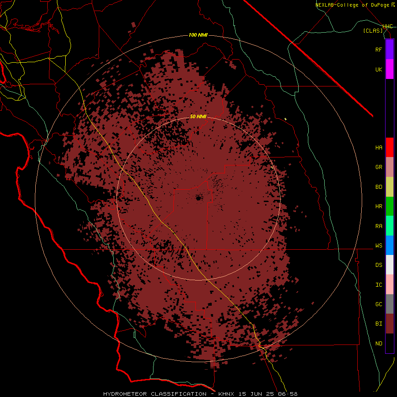Click the IC light pink legend swatch
The width and height of the screenshot is (397, 397).
390,285
